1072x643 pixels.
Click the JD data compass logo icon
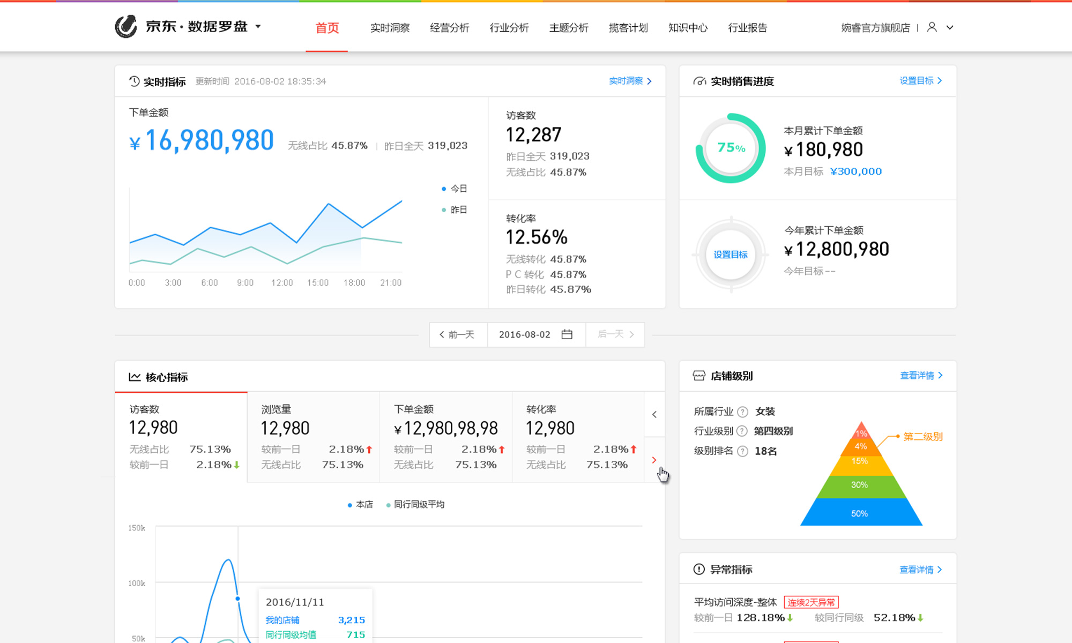[x=126, y=27]
